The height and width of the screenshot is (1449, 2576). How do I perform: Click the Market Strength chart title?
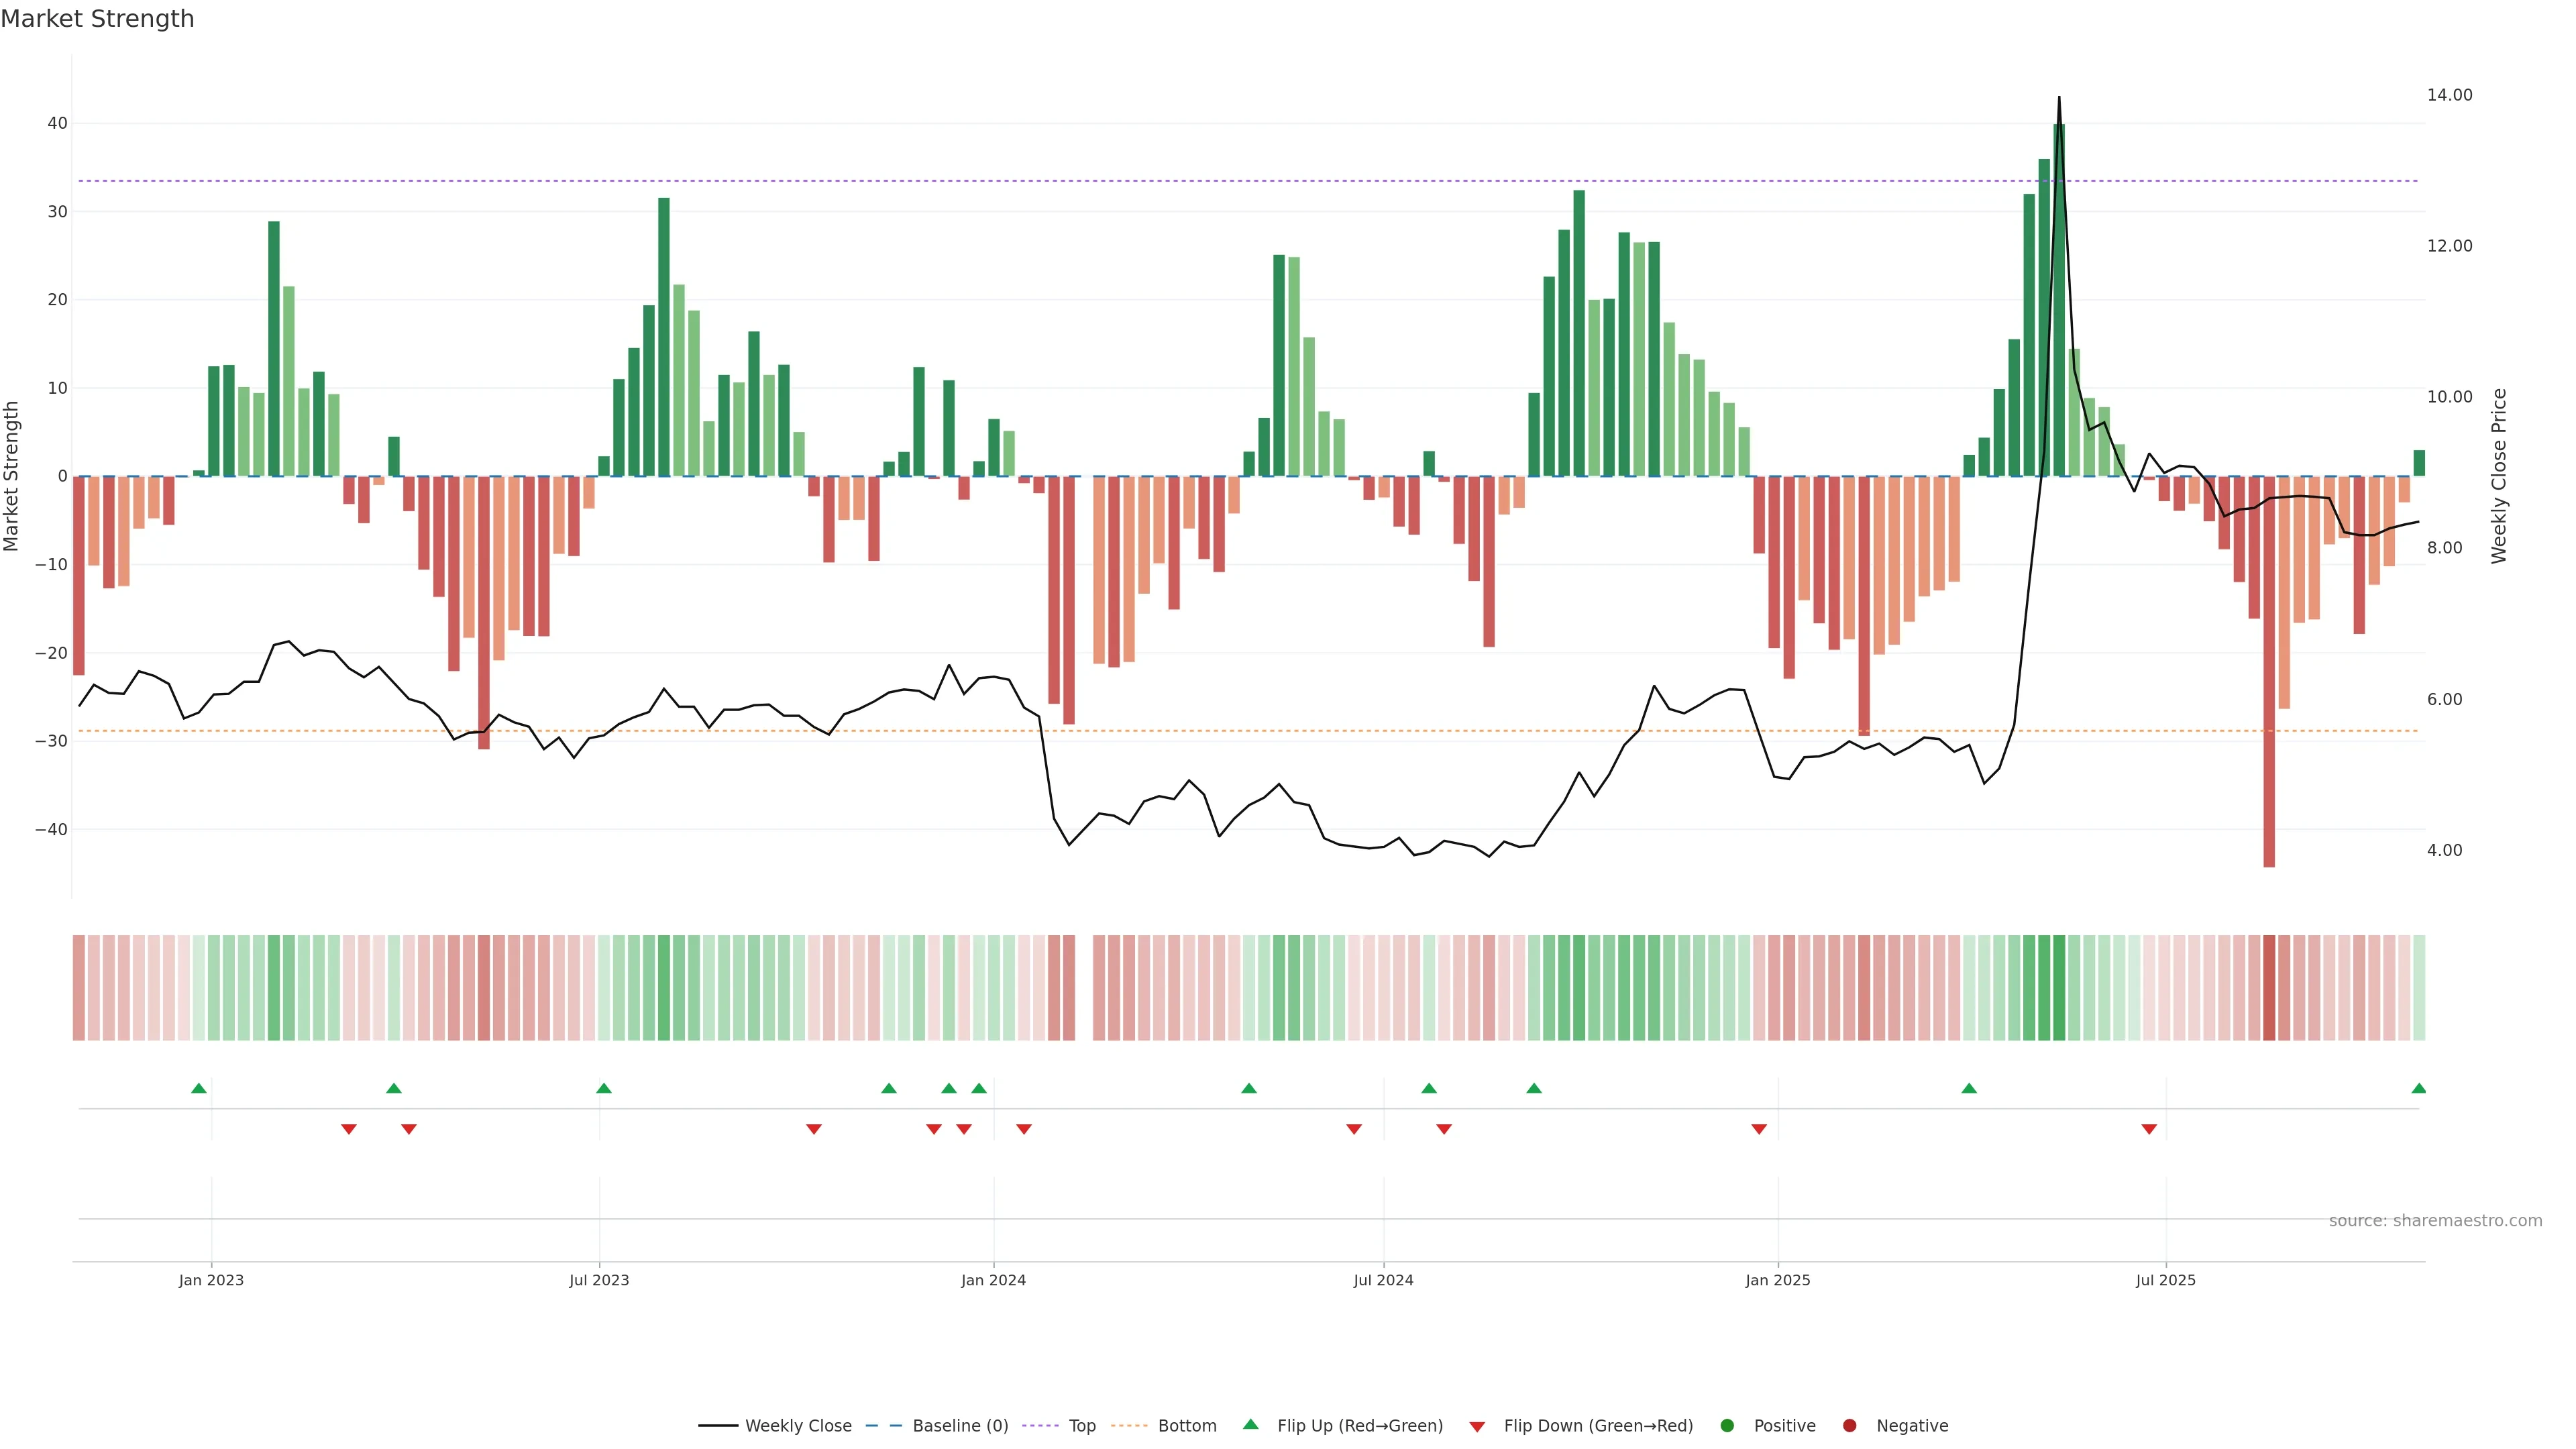tap(97, 19)
